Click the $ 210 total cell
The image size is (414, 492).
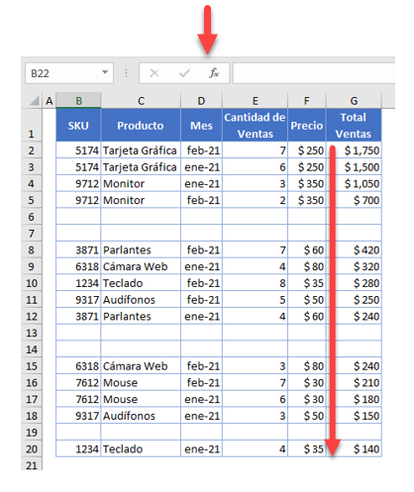pos(354,382)
